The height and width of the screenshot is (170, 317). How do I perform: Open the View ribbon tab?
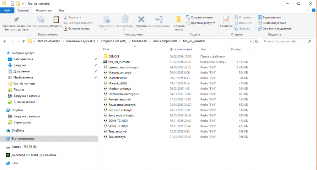pyautogui.click(x=61, y=11)
